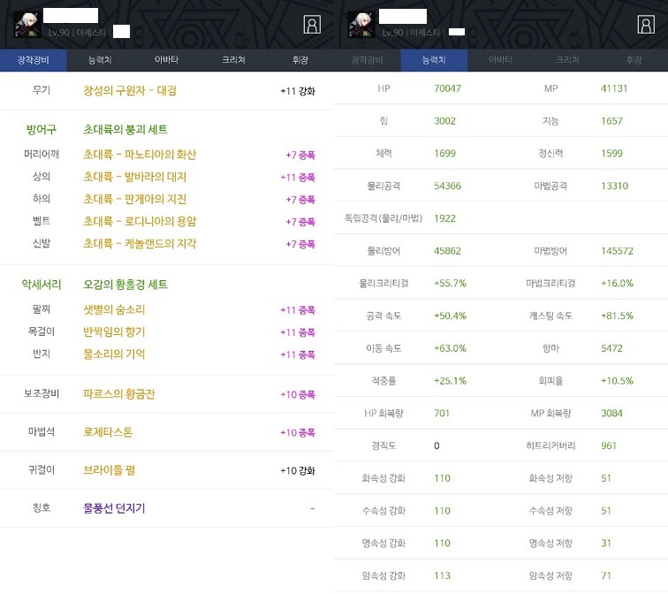Open the 아바타 tab in left panel

coord(167,60)
